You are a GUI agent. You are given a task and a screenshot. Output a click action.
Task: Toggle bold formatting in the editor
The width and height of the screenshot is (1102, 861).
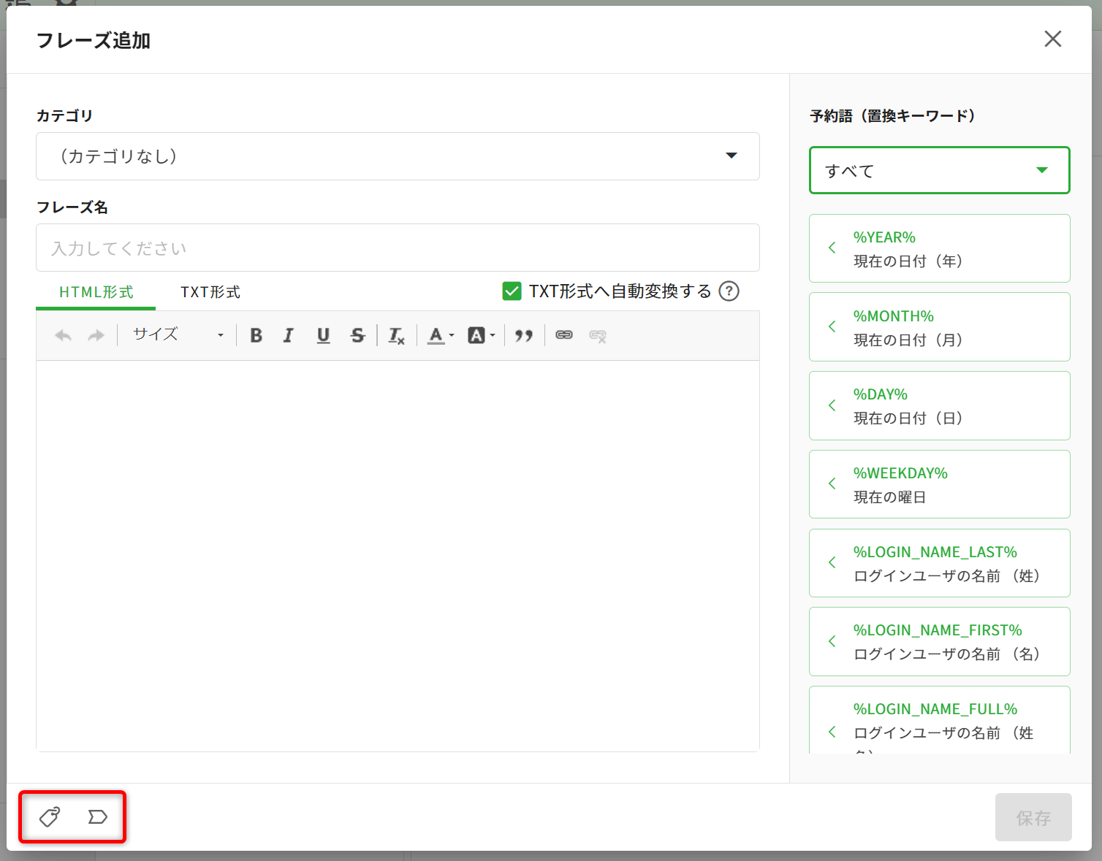tap(256, 335)
